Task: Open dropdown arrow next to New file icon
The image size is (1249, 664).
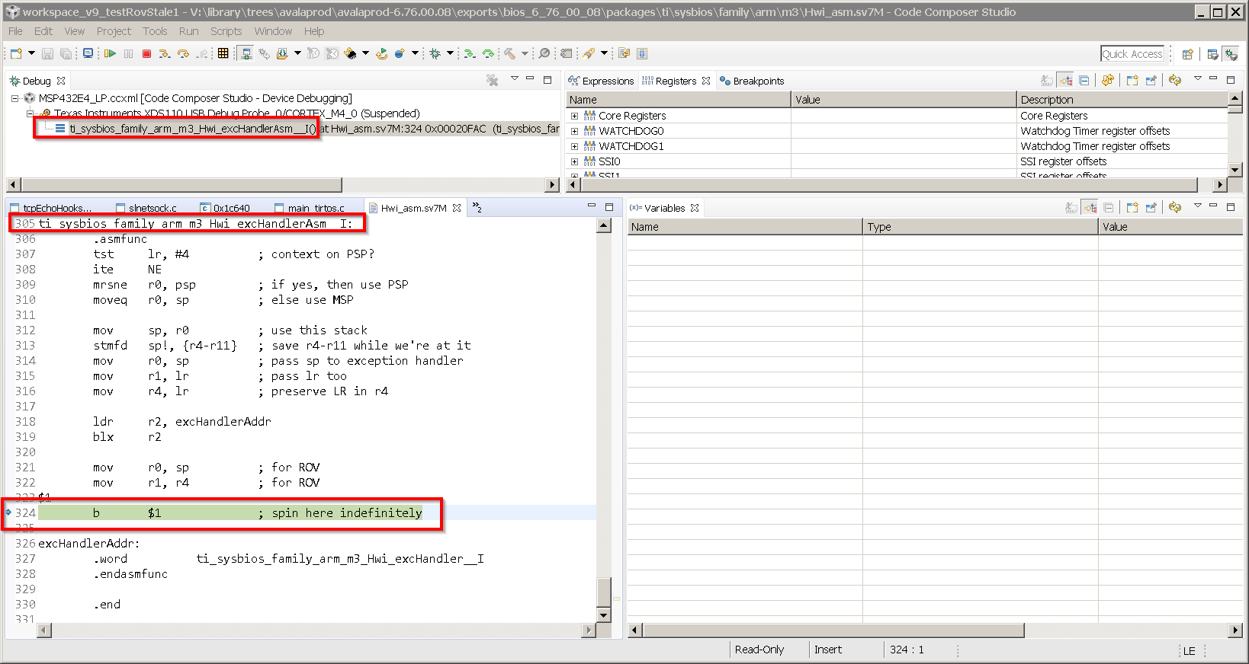Action: (x=31, y=53)
